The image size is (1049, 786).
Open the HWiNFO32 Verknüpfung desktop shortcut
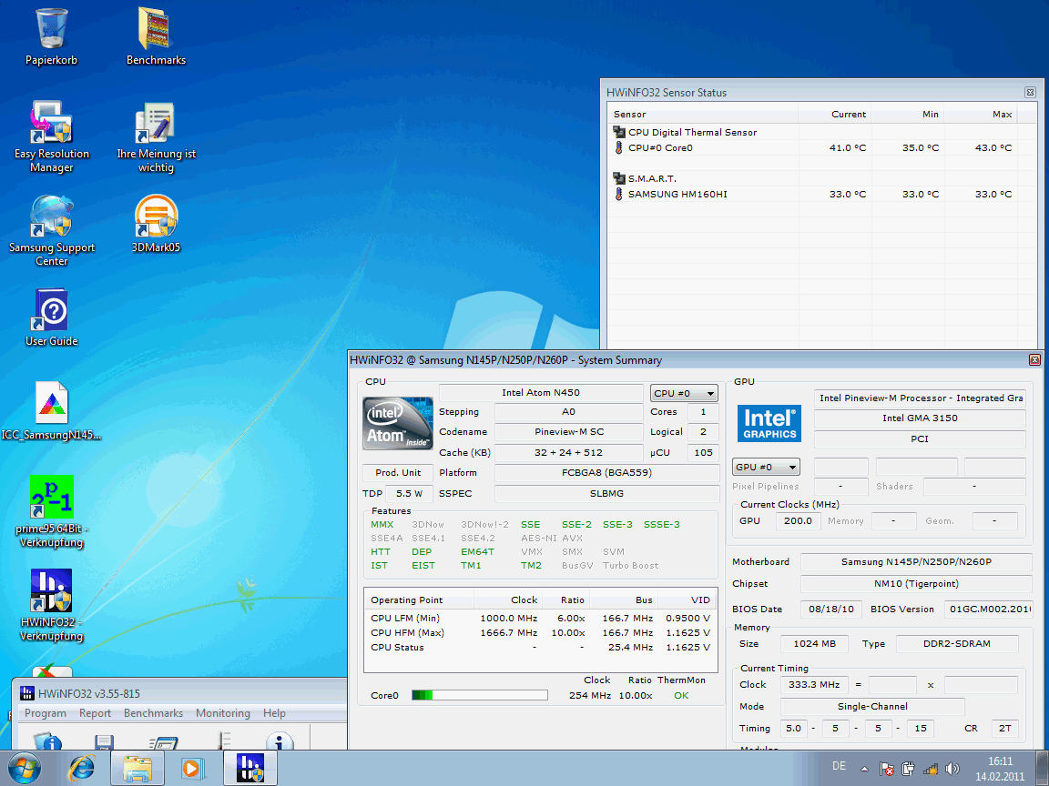pyautogui.click(x=52, y=605)
